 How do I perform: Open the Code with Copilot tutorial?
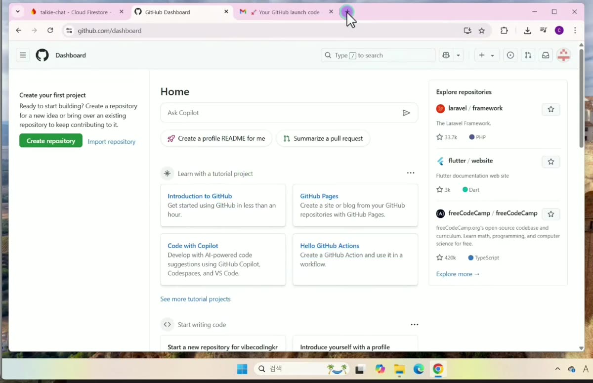click(x=193, y=246)
